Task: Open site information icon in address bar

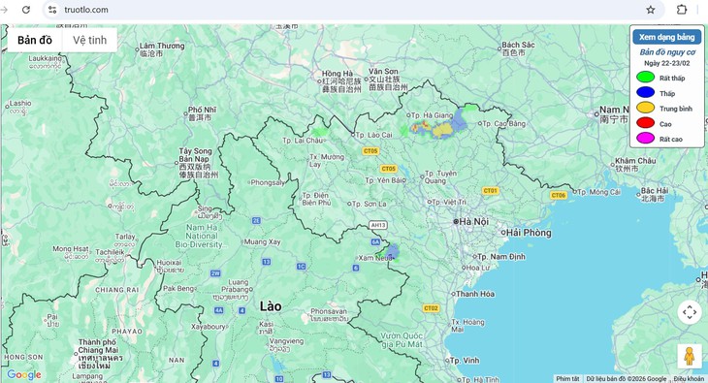Action: click(52, 10)
